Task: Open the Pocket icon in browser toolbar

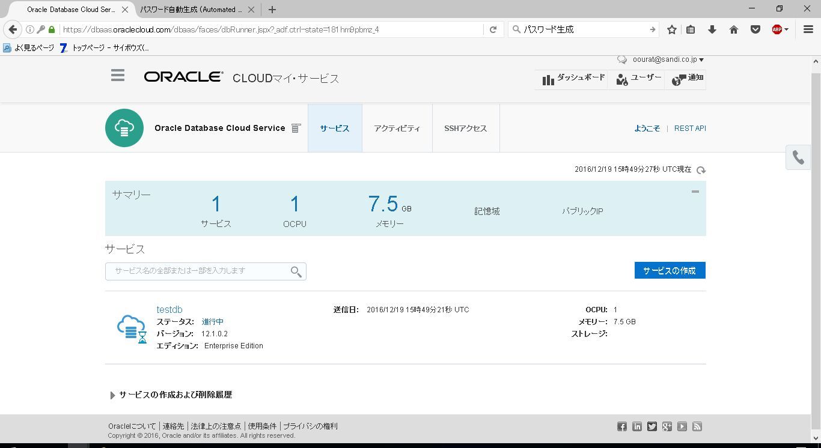Action: pos(755,29)
